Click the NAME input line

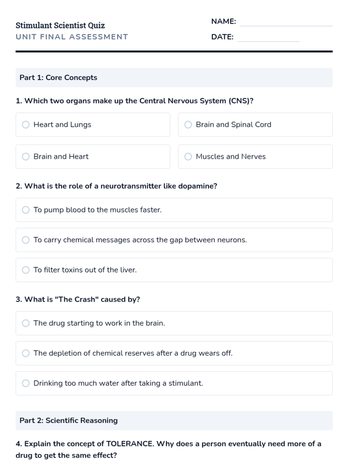(286, 22)
